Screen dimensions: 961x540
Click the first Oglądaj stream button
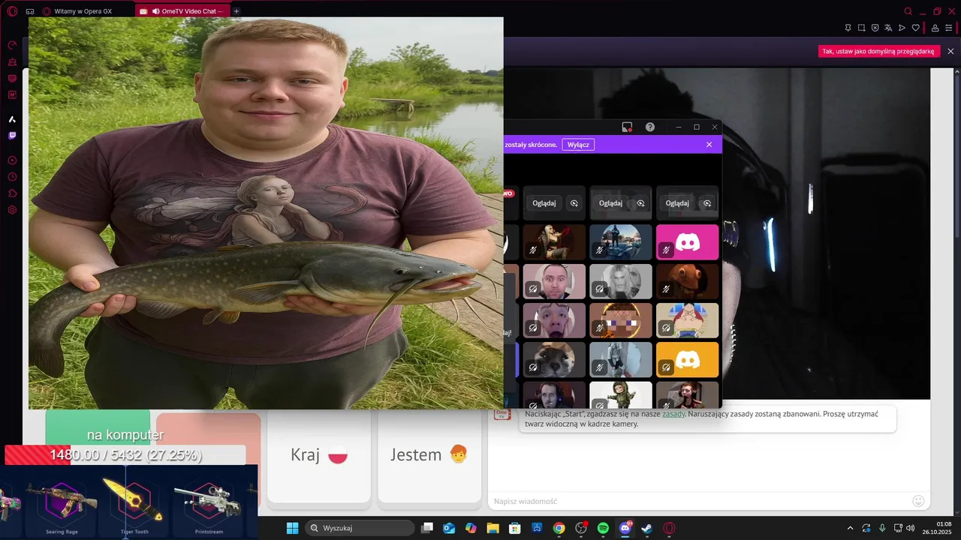pyautogui.click(x=544, y=203)
